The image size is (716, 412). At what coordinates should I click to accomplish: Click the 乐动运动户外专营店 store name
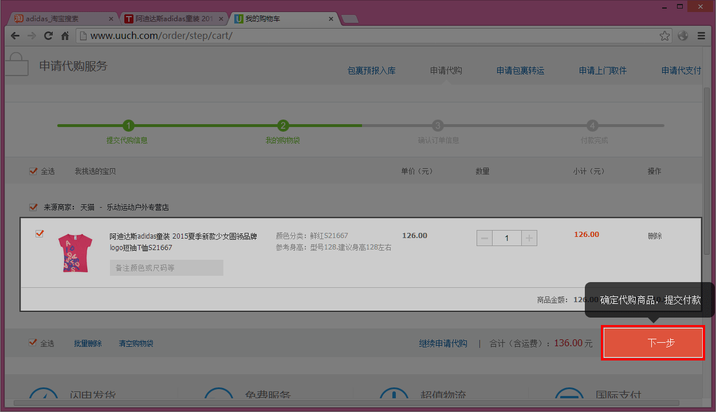coord(138,207)
